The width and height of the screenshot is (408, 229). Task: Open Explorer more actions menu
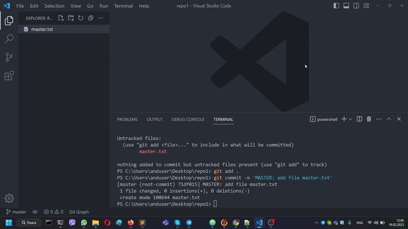(101, 18)
